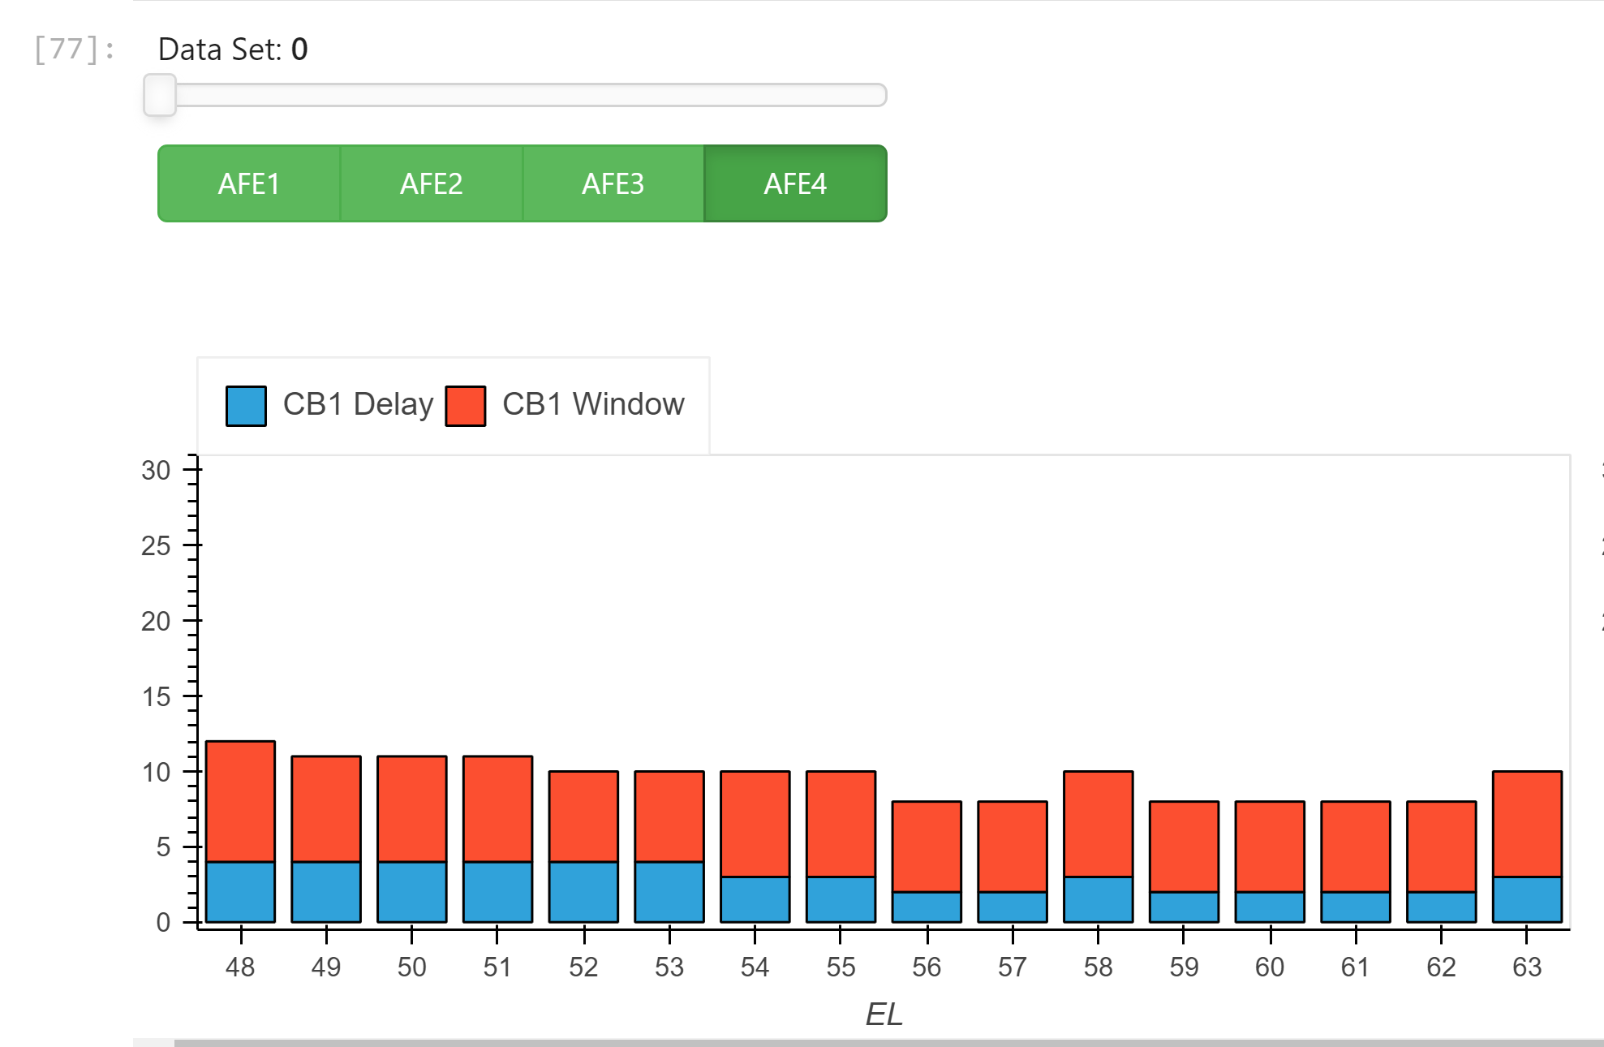Screen dimensions: 1604x1047
Task: Click the cell prompt number 77
Action: [x=72, y=50]
